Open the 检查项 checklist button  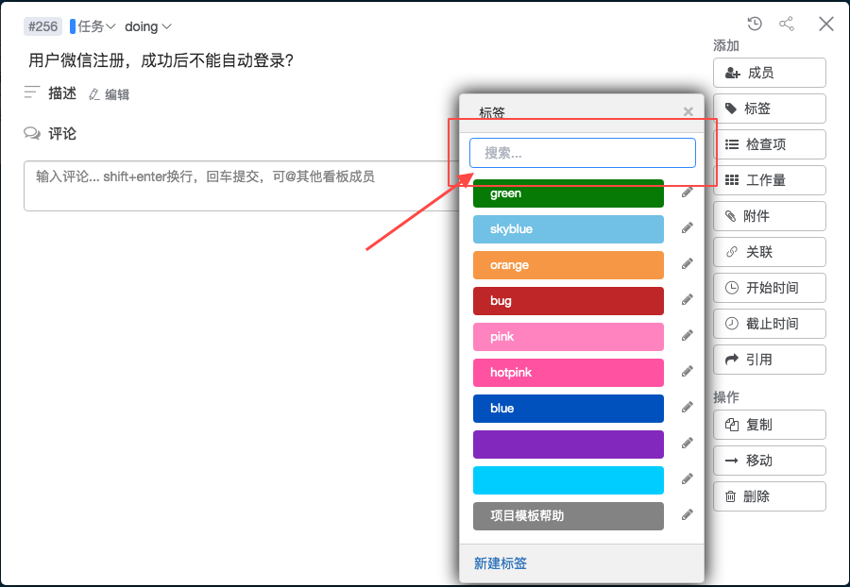tap(769, 144)
